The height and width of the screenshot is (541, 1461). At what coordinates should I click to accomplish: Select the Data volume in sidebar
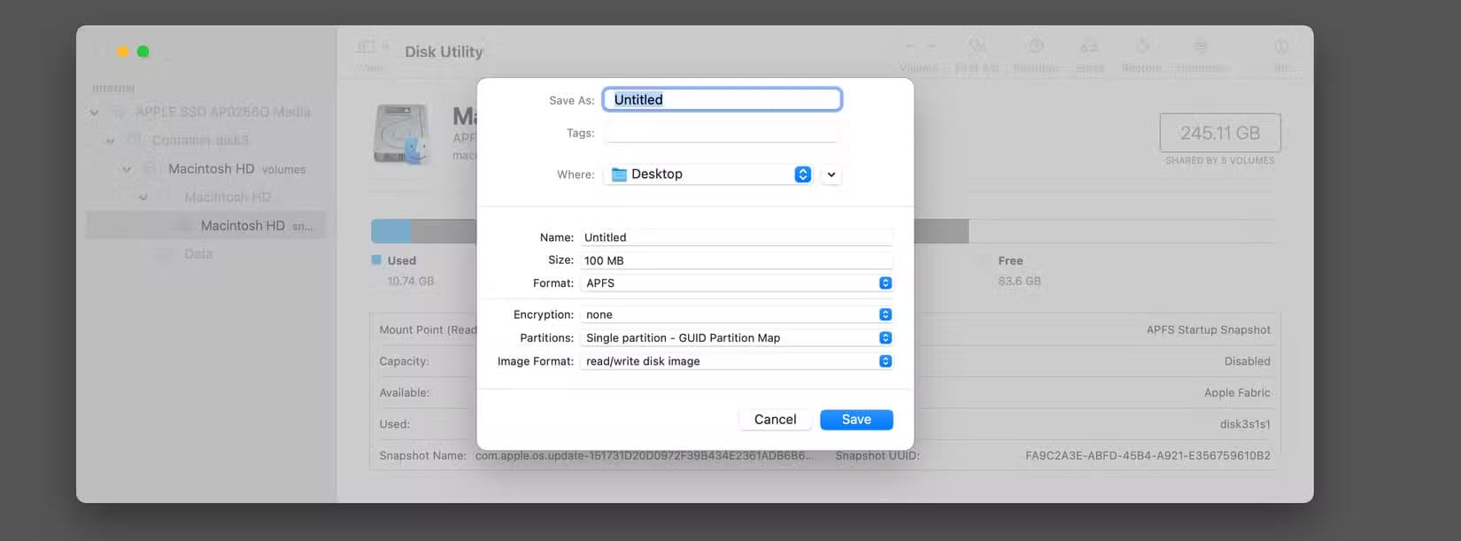(198, 254)
